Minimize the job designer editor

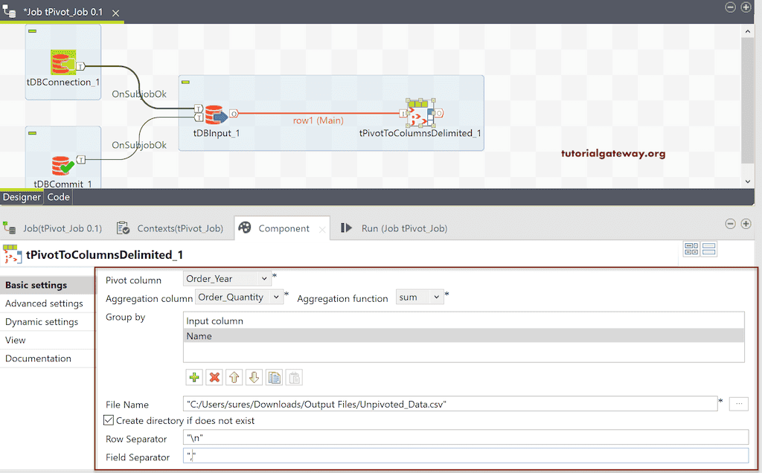pyautogui.click(x=731, y=7)
